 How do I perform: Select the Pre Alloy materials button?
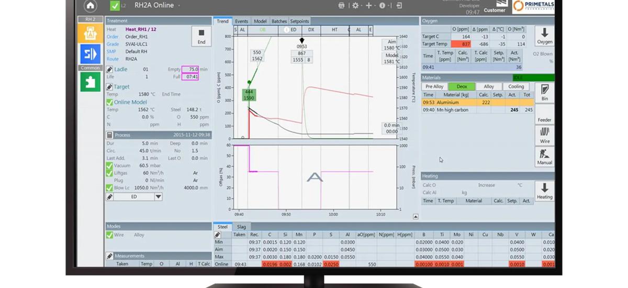coord(434,86)
